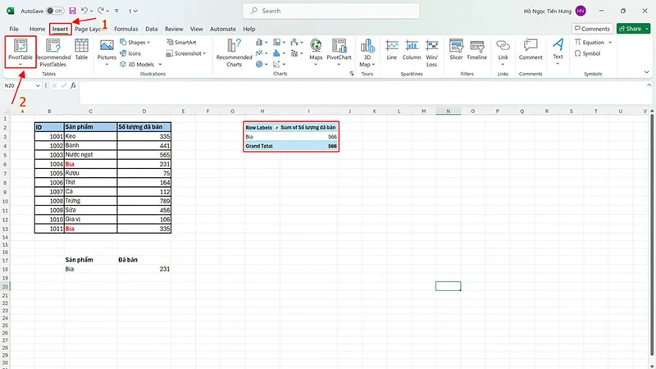This screenshot has width=656, height=369.
Task: Select cell with ID 1008
Action: point(49,201)
